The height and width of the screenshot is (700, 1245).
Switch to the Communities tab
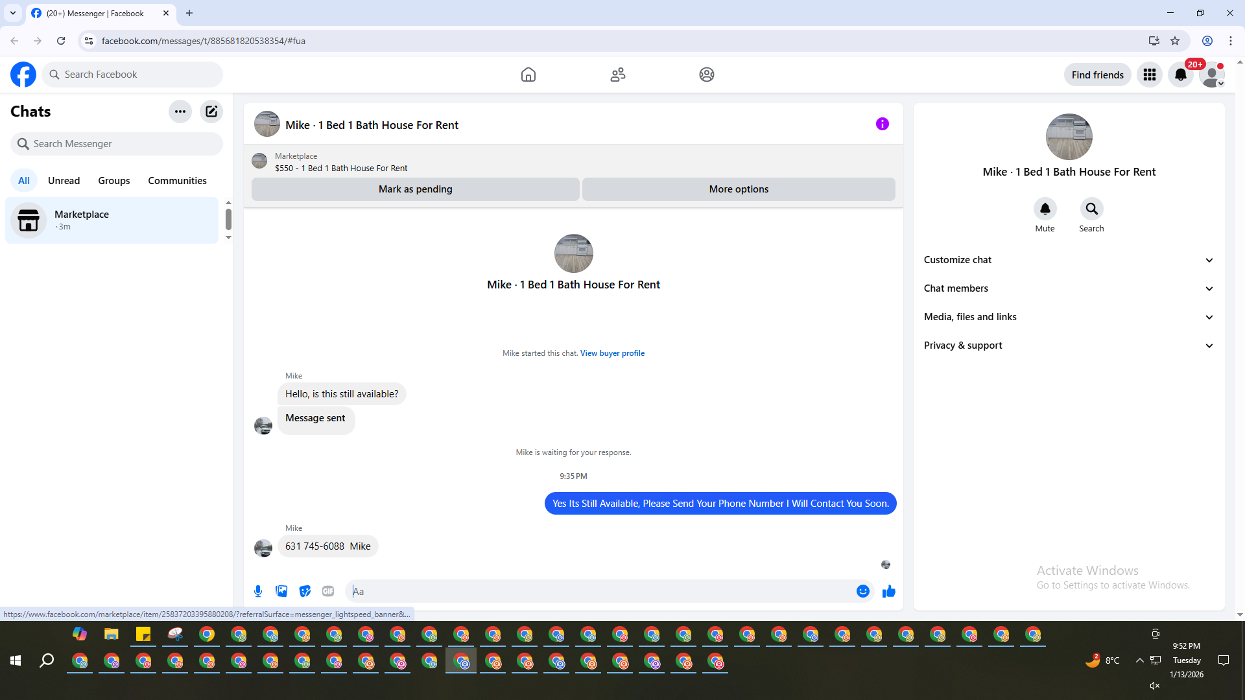point(177,181)
